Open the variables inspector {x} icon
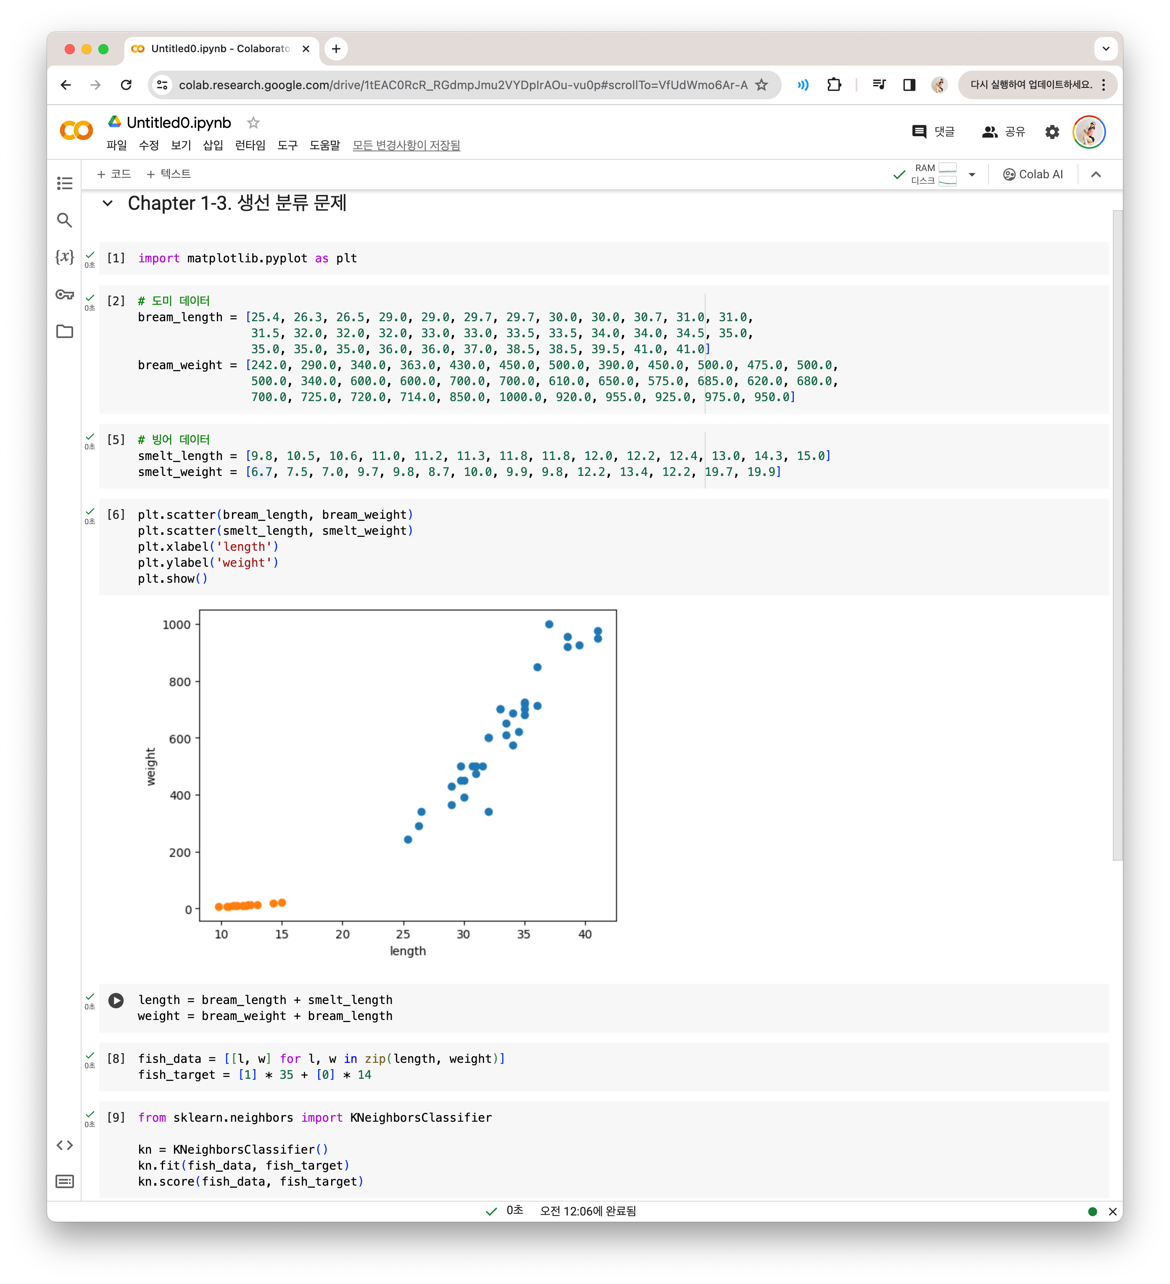 click(64, 256)
